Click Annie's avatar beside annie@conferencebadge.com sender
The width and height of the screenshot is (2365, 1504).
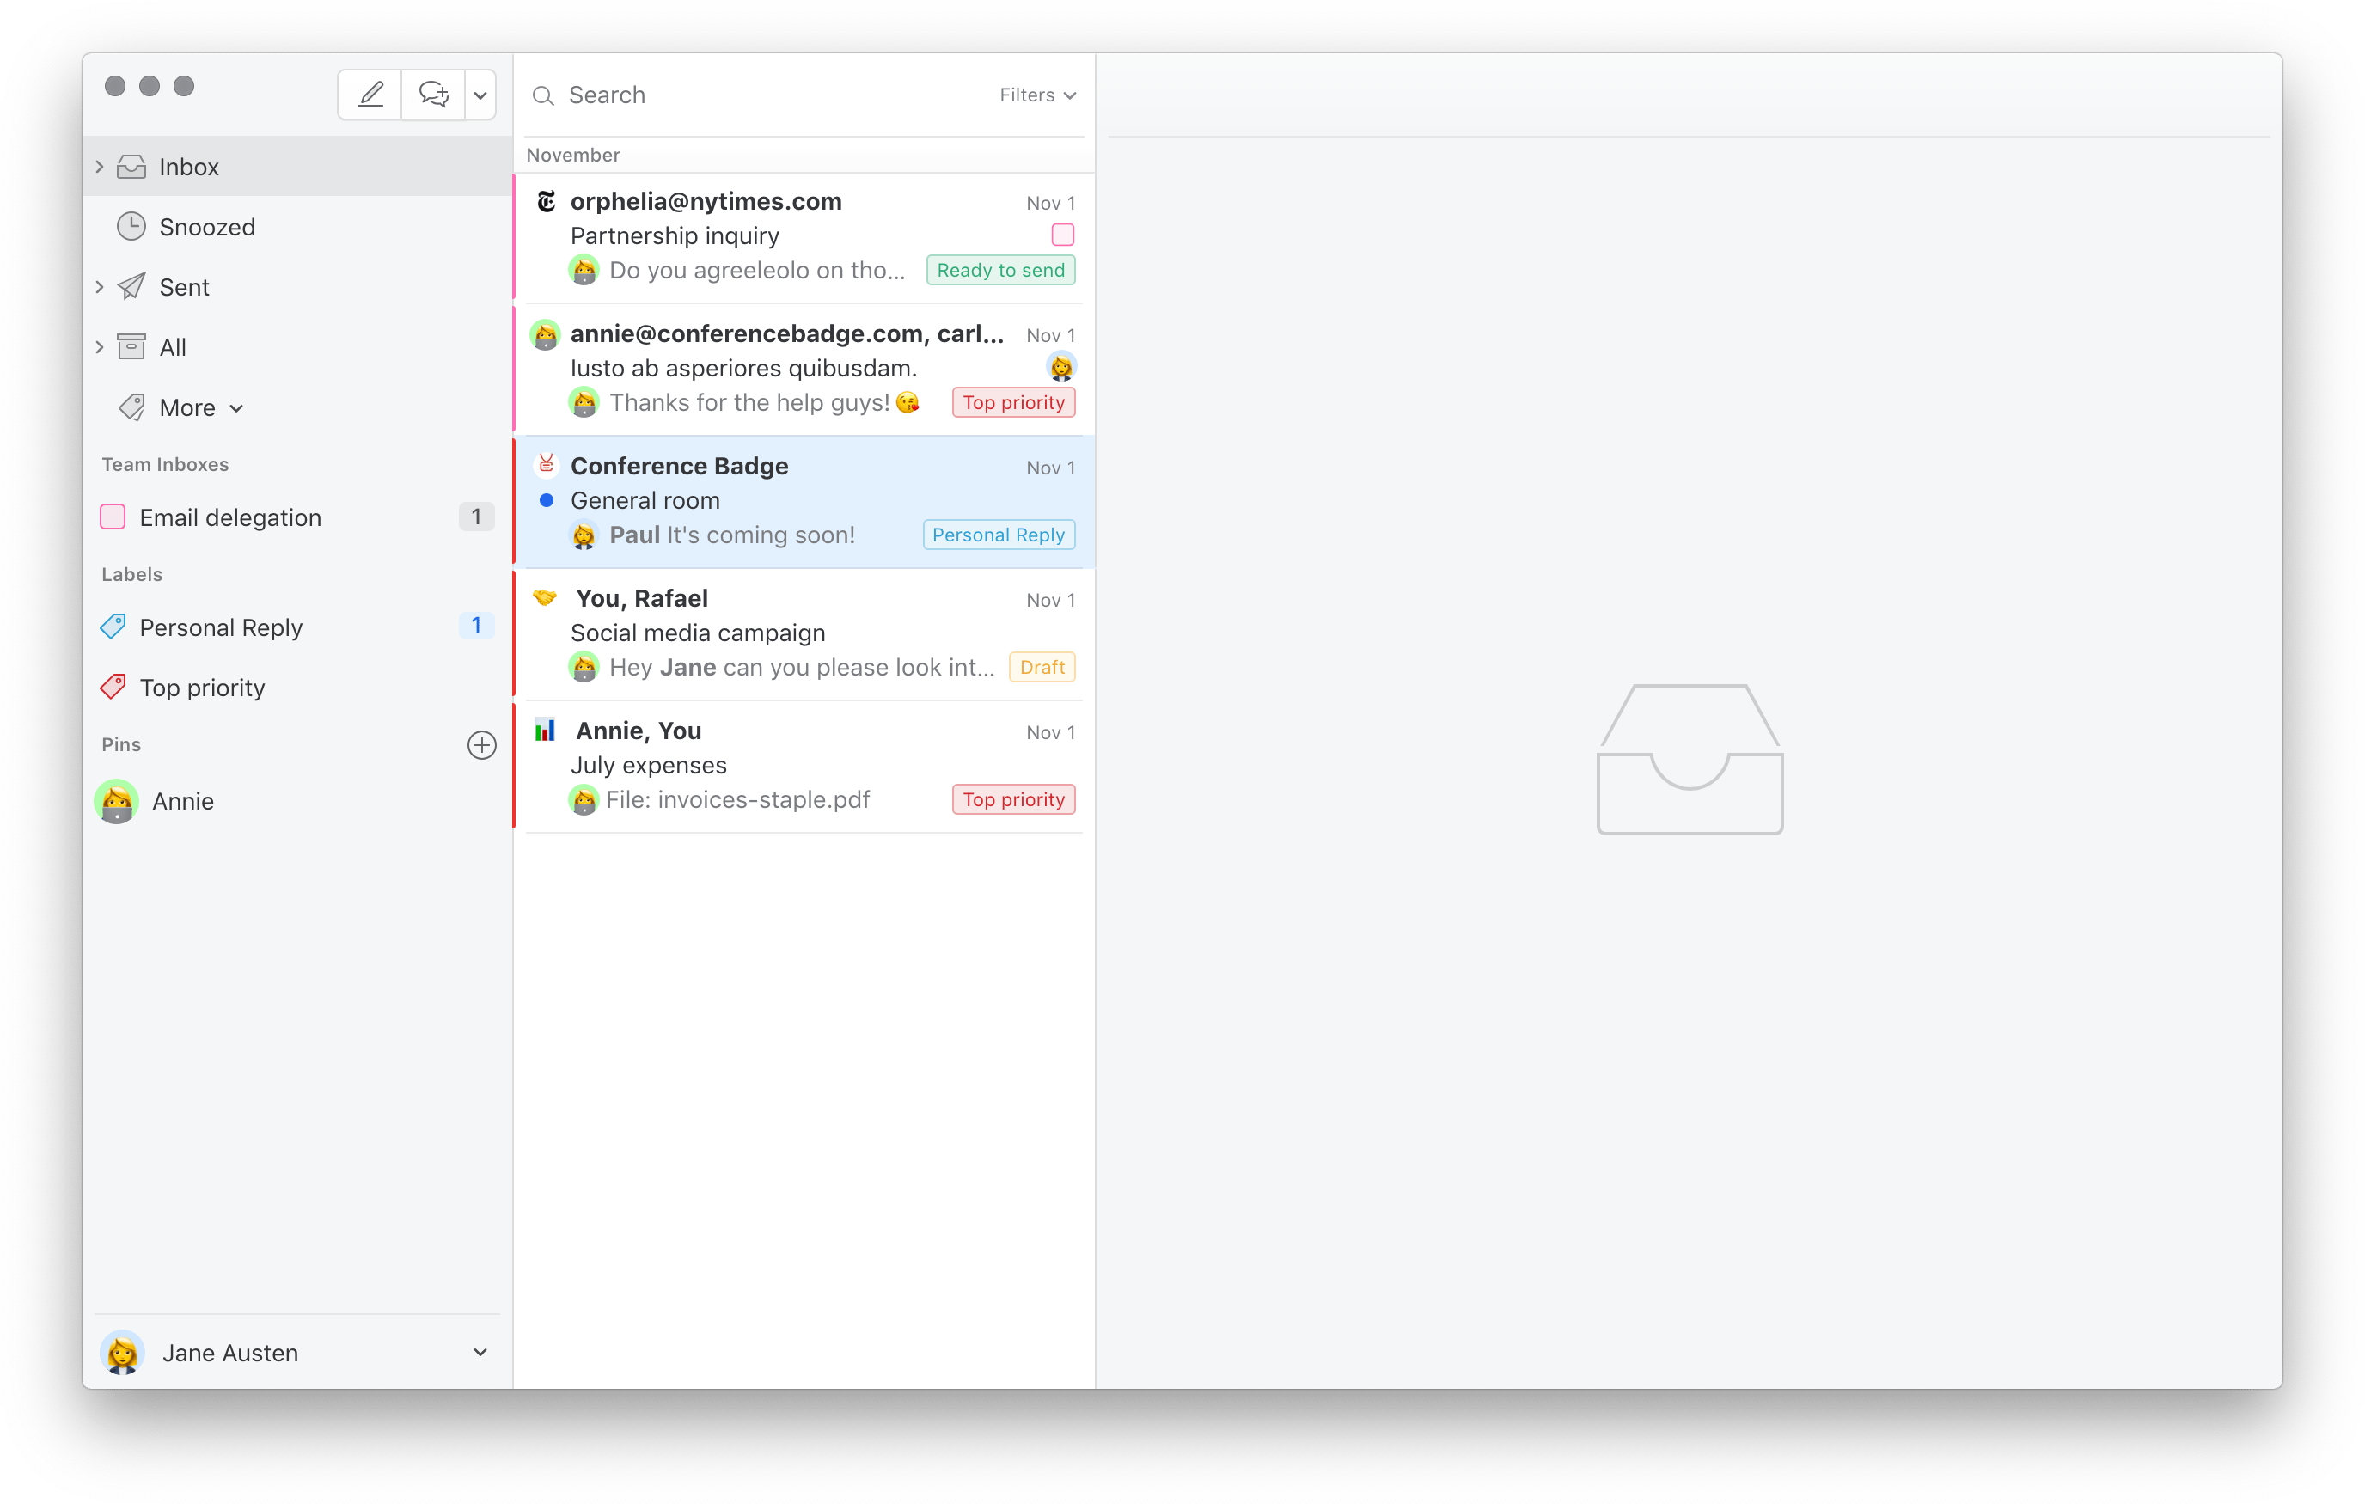pos(545,334)
